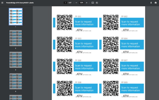Click the ATIV logo below FP 003
159x100 pixels.
point(83,52)
